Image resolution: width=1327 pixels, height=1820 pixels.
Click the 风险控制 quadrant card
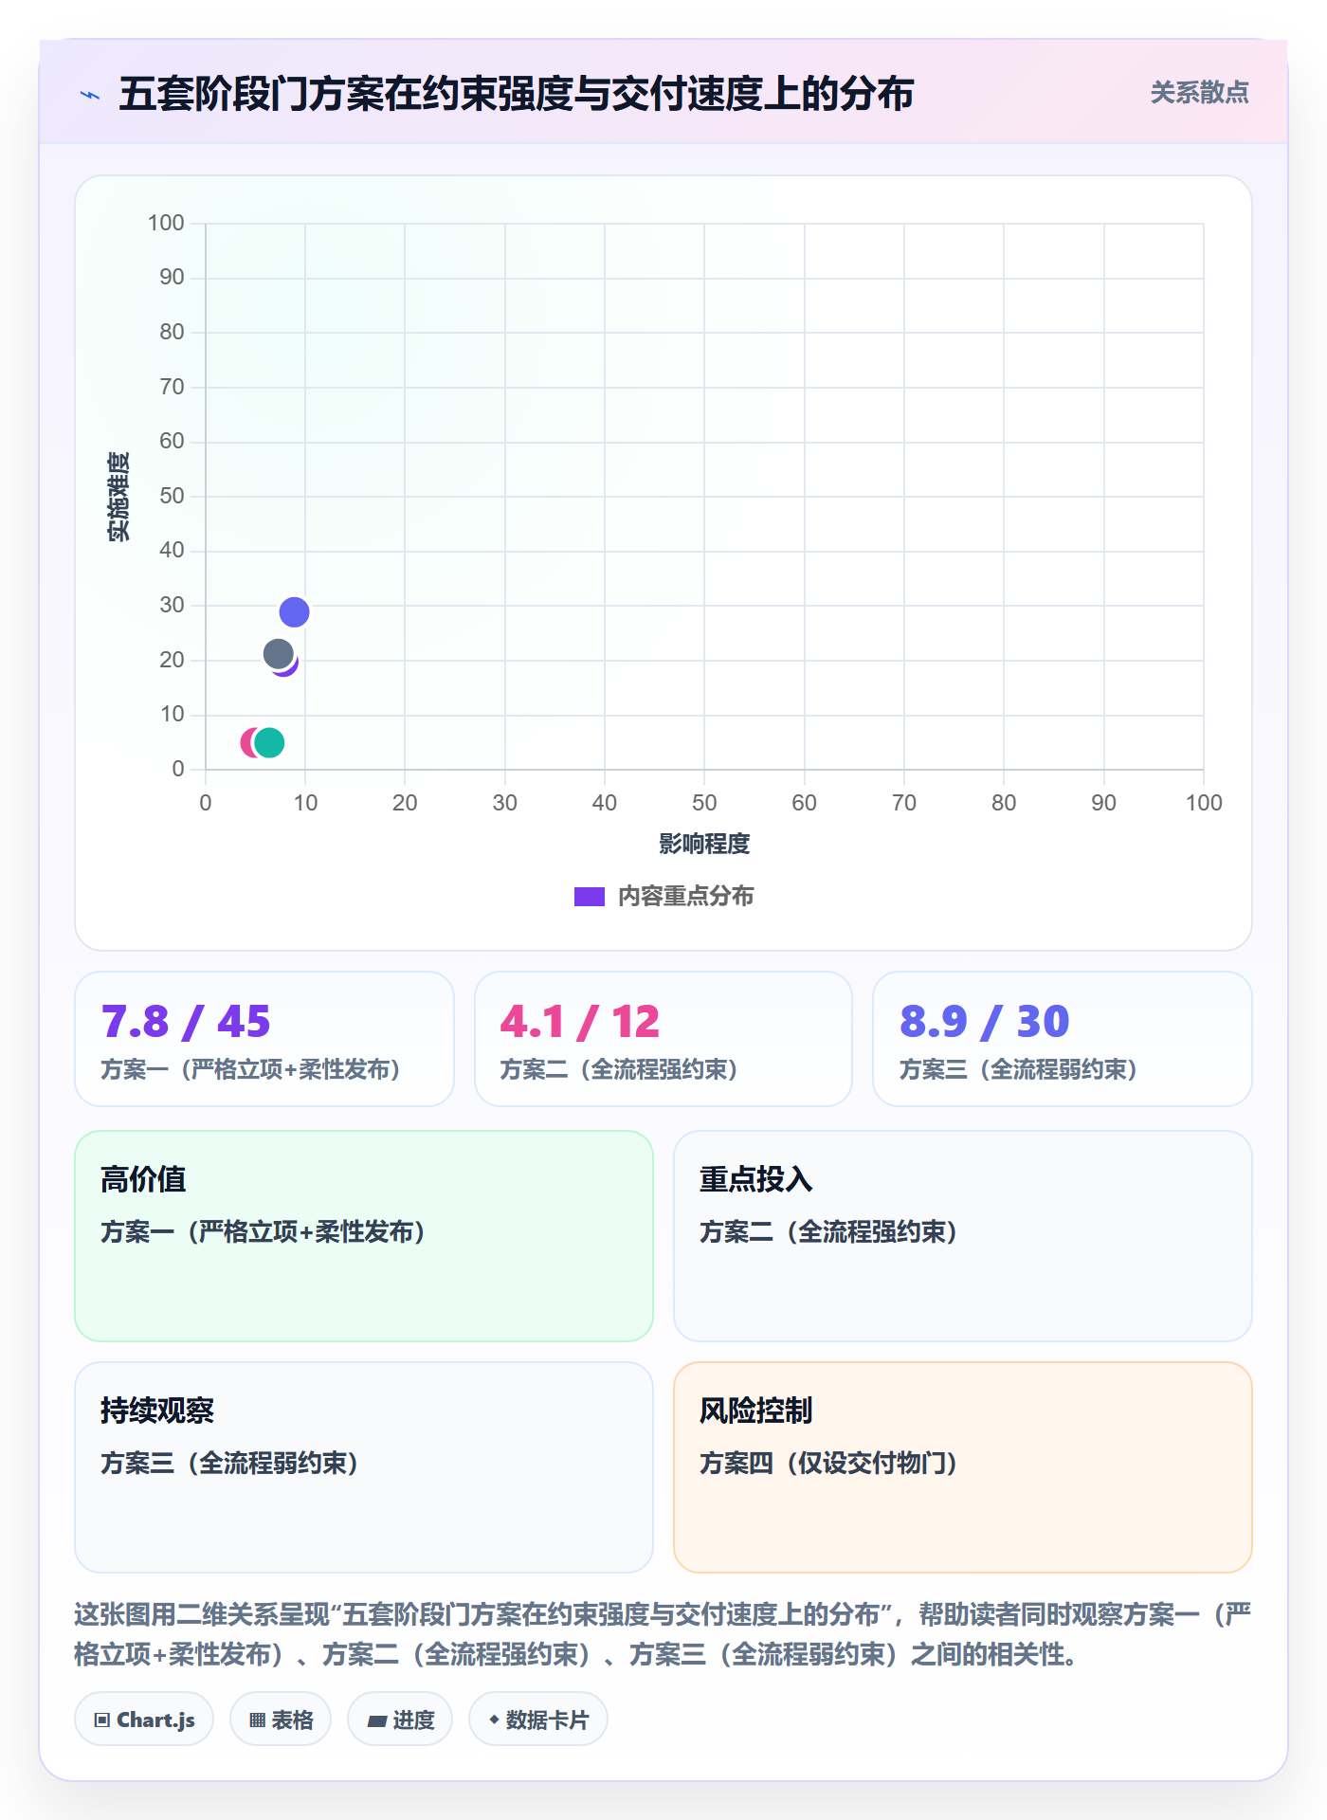[x=963, y=1467]
